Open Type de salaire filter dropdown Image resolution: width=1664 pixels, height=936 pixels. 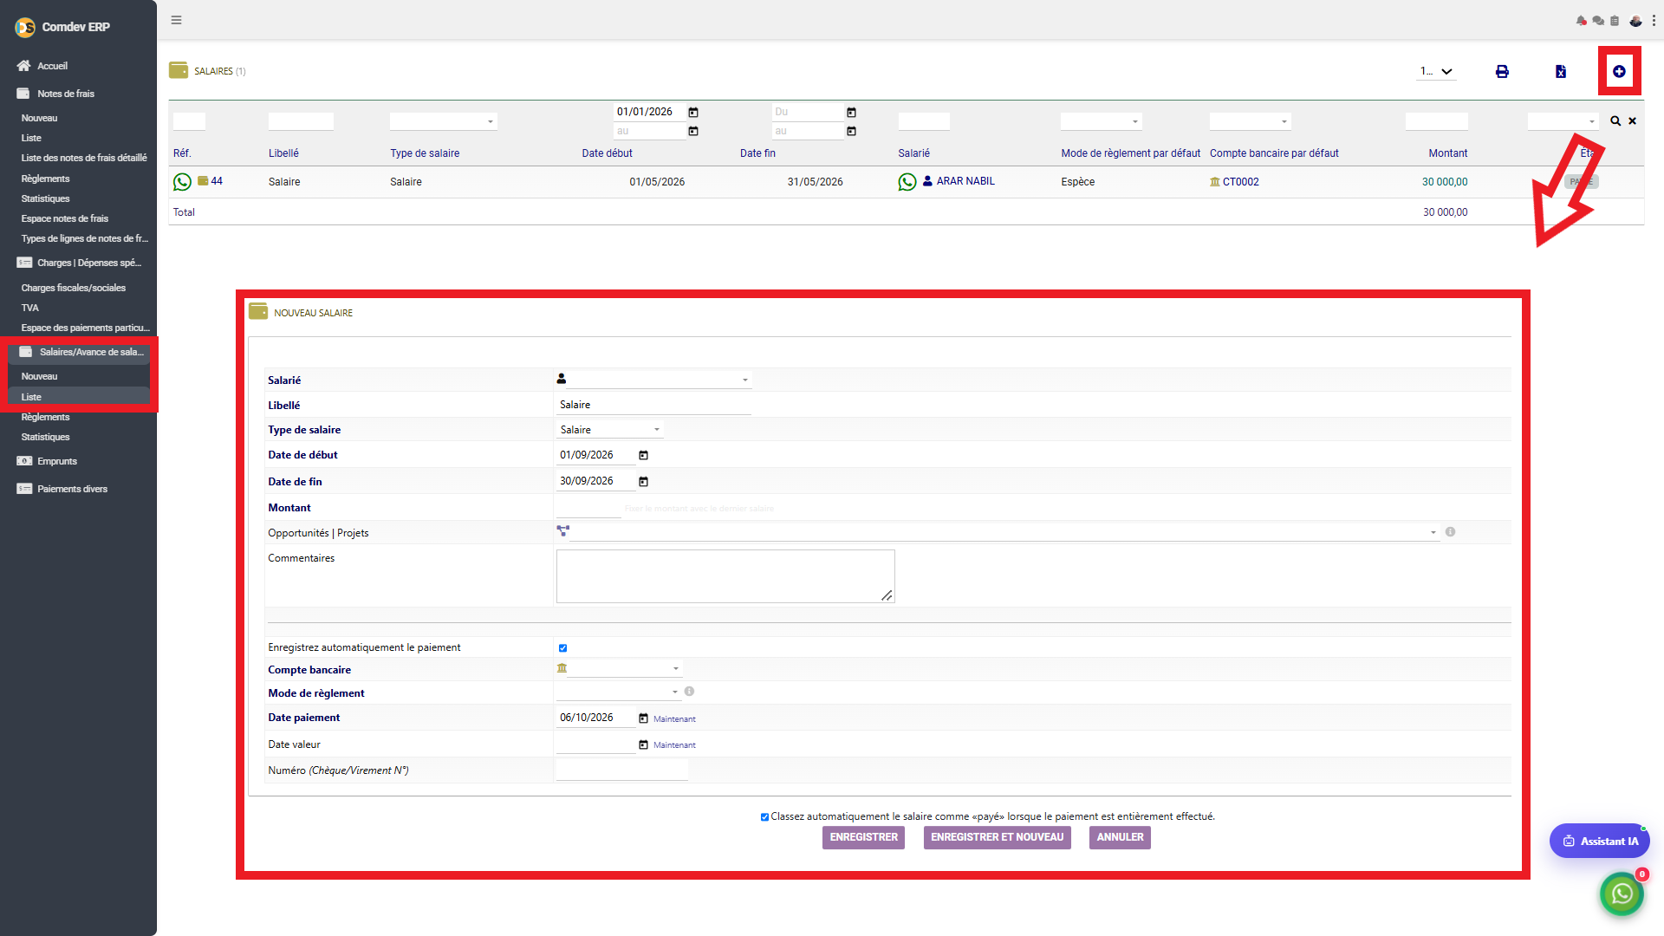click(443, 121)
